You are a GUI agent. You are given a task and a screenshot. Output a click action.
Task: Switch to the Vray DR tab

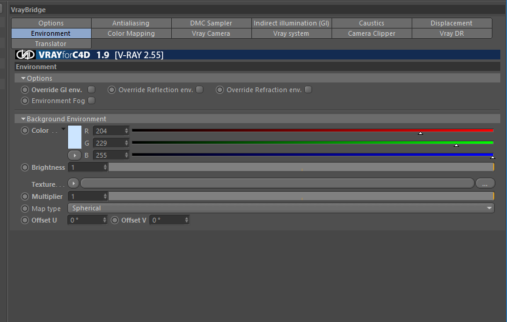coord(452,33)
